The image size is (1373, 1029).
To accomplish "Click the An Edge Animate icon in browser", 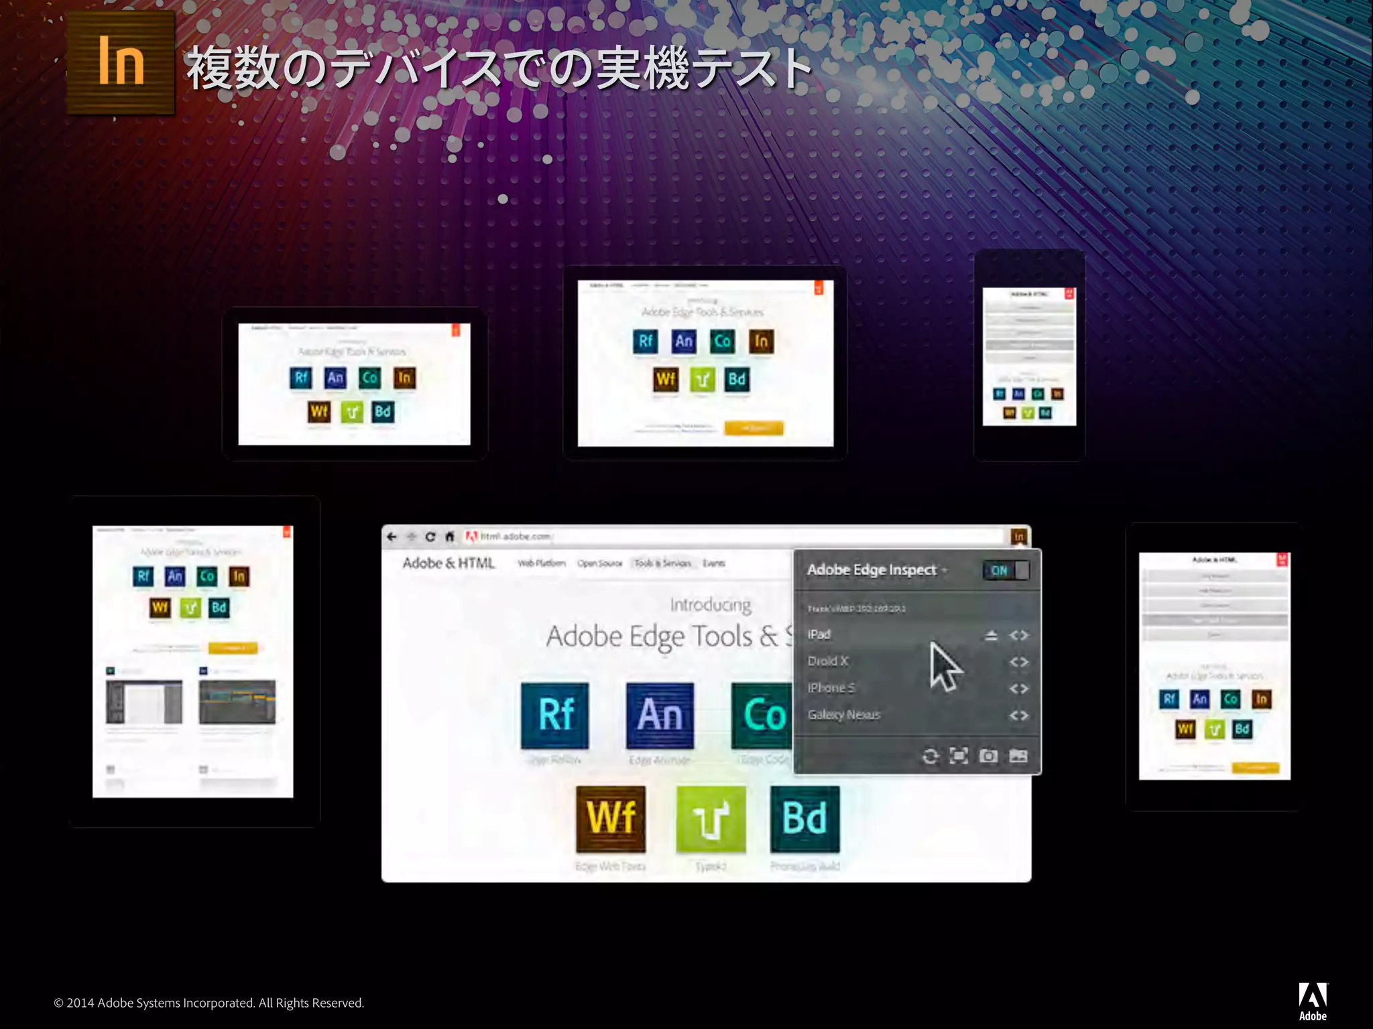I will [660, 715].
